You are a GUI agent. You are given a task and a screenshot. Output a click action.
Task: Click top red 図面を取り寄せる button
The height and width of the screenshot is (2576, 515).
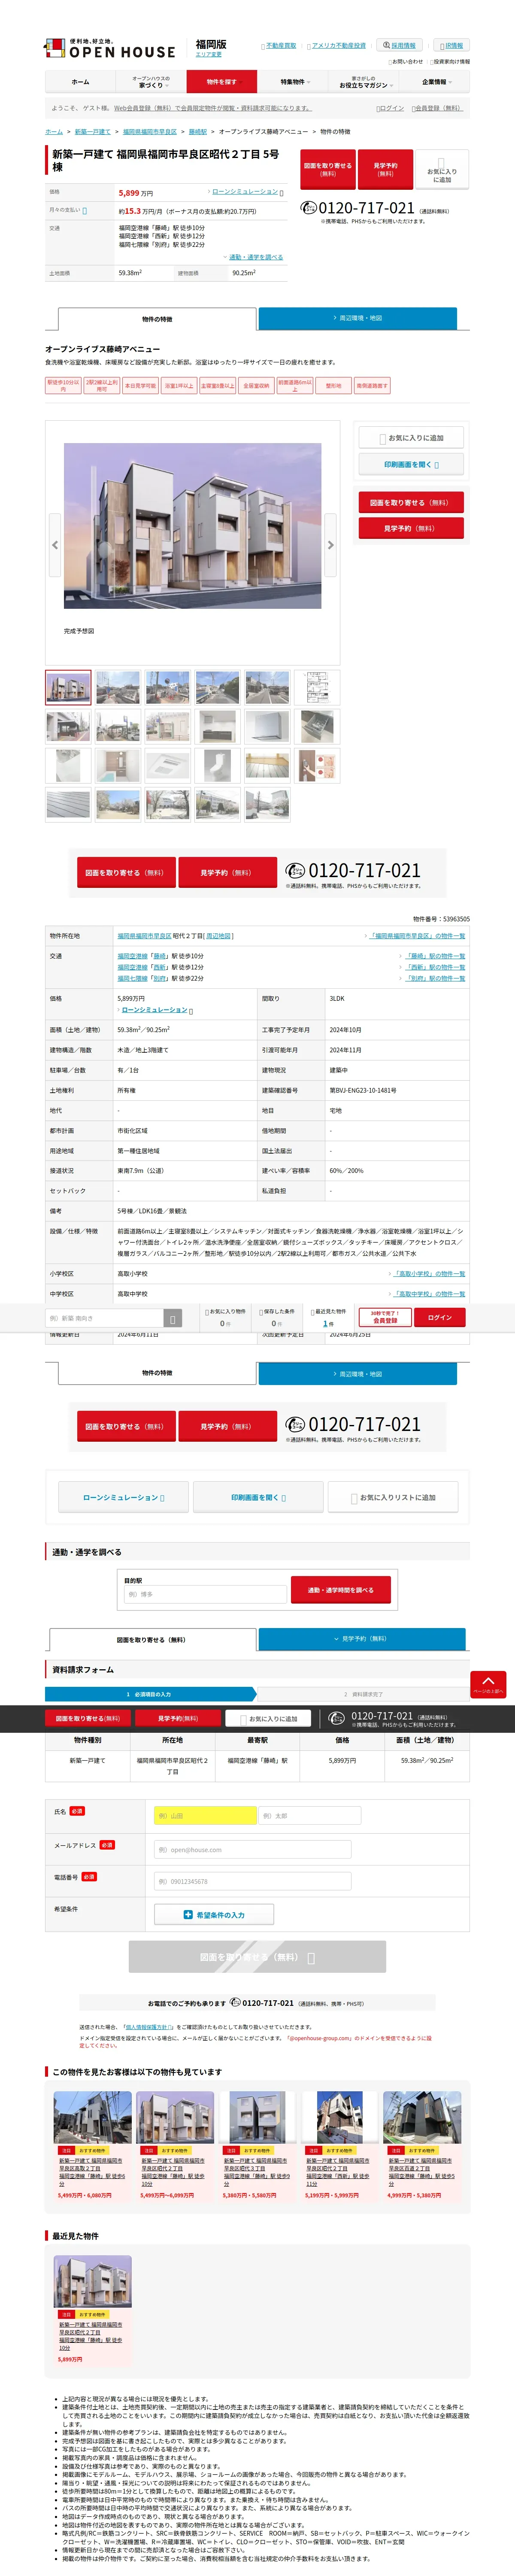[x=328, y=169]
